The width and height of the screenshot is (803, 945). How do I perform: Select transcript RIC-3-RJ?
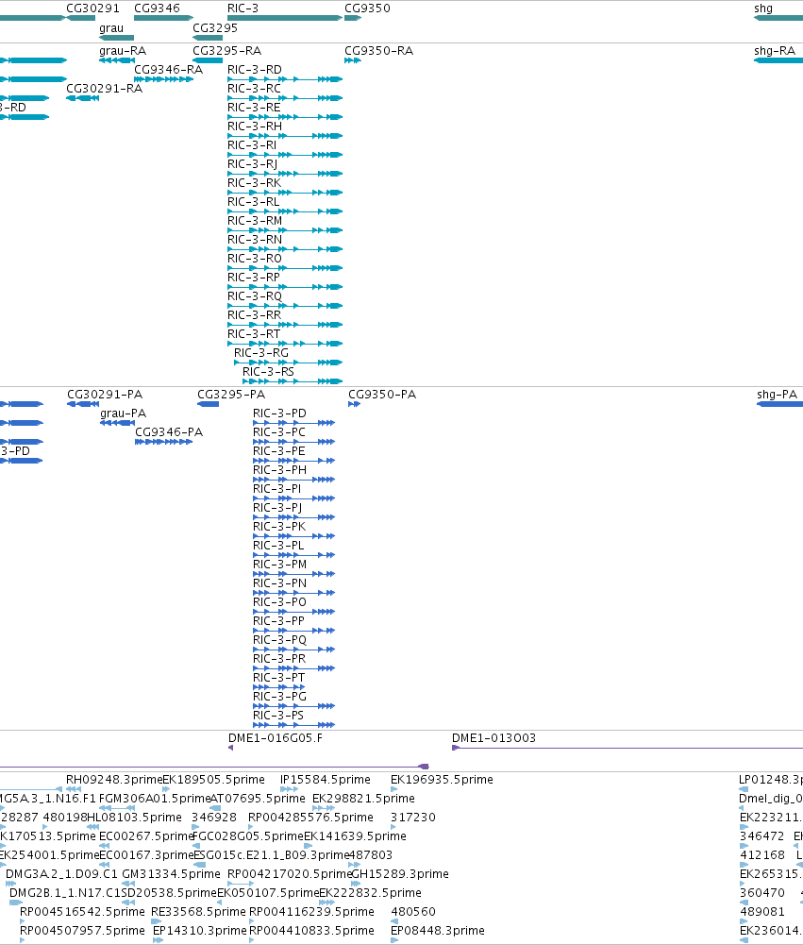(x=285, y=174)
